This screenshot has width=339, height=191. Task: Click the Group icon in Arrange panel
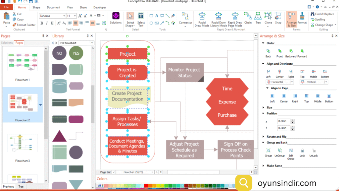[x=268, y=151]
